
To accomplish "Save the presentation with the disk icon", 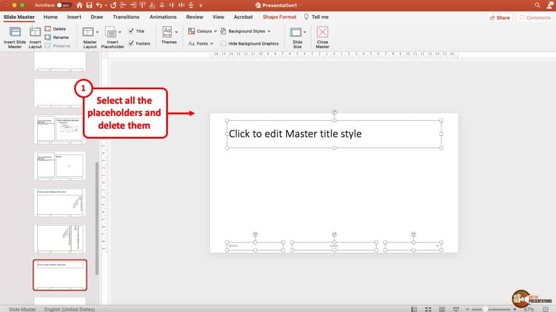I will click(x=89, y=5).
